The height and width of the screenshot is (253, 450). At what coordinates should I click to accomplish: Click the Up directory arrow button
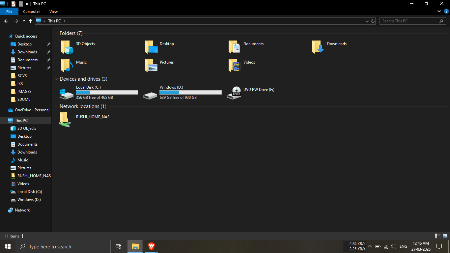click(x=31, y=21)
